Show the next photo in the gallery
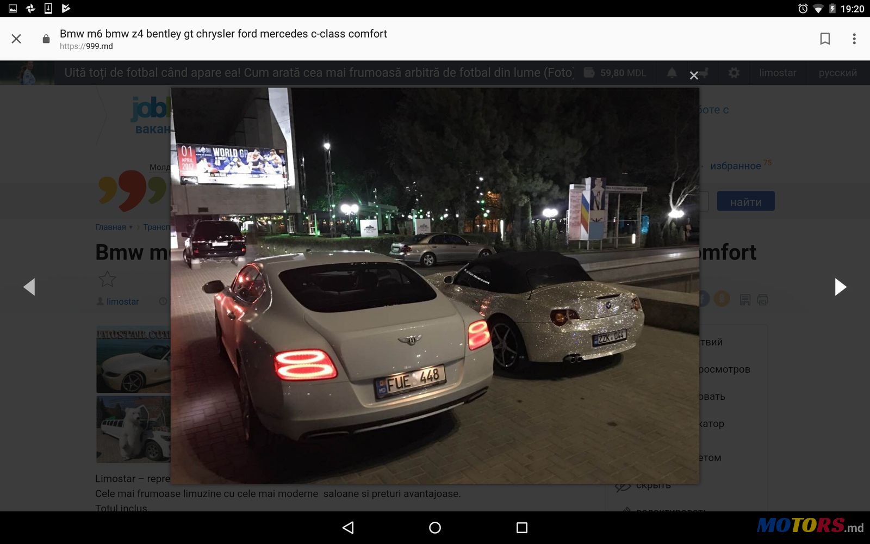Screen dimensions: 870x544 (840, 287)
